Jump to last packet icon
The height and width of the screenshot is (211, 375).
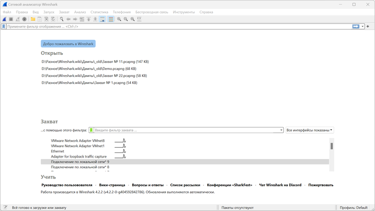tap(95, 19)
